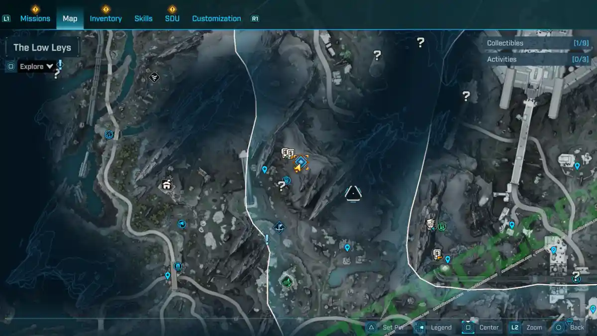Expand the Activities progress row
Viewport: 597px width, 336px height.
coord(537,59)
